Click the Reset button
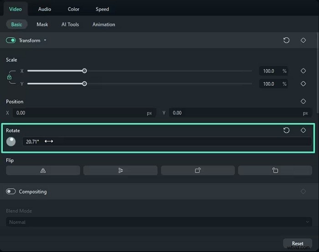319x252 pixels. pos(297,243)
